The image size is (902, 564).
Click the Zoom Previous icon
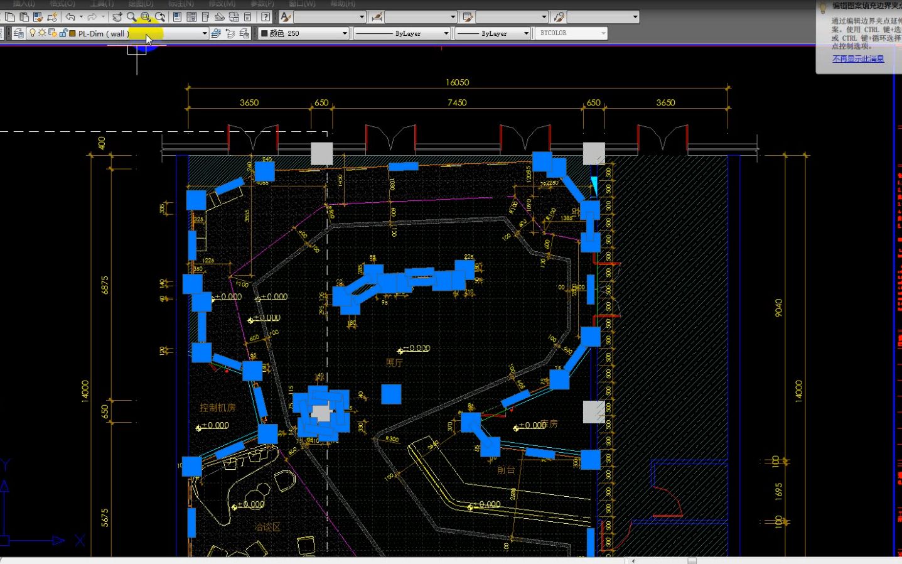(x=160, y=17)
